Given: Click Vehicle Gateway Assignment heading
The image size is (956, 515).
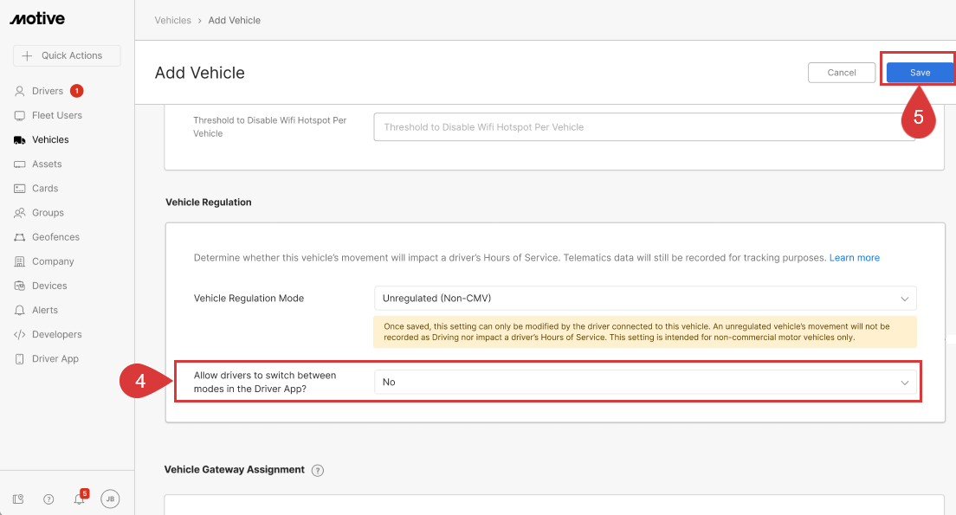Looking at the screenshot, I should [x=235, y=469].
